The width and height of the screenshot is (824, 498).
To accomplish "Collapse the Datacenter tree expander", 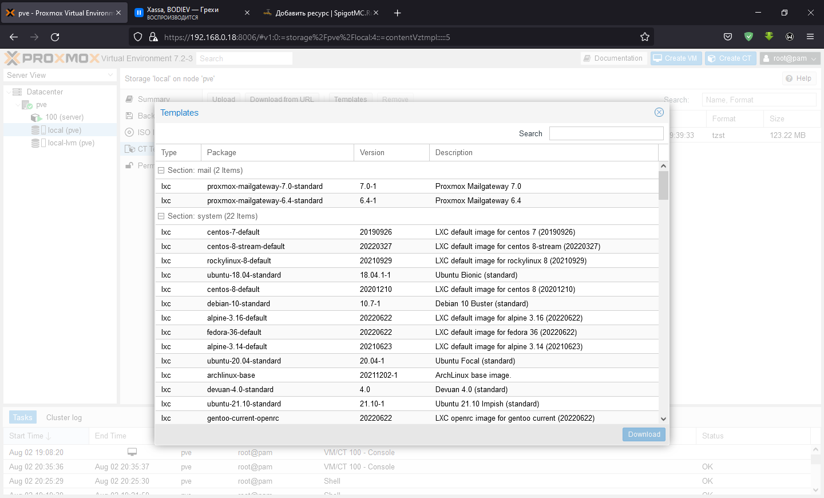I will [8, 92].
